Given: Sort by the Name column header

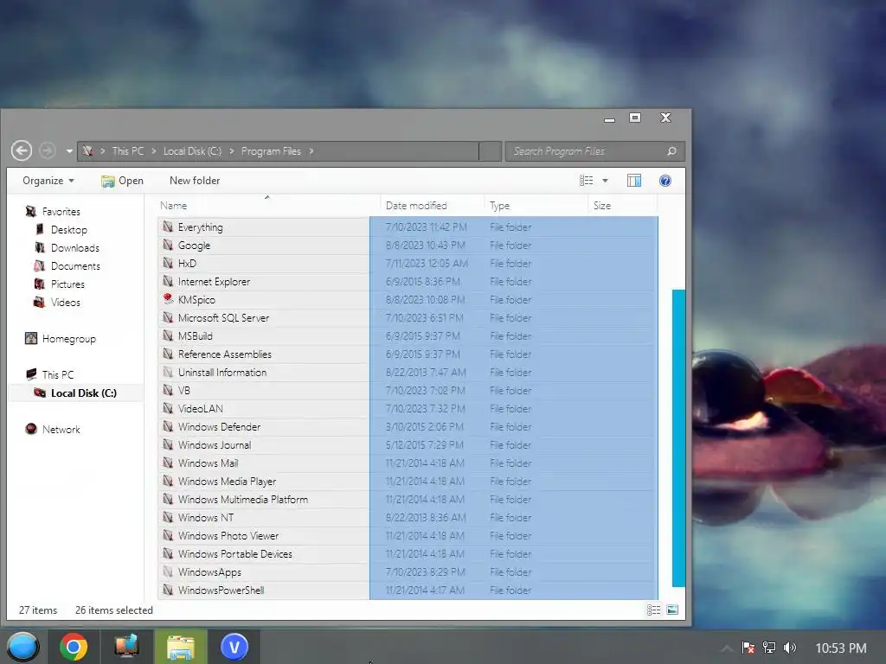Looking at the screenshot, I should pyautogui.click(x=173, y=206).
